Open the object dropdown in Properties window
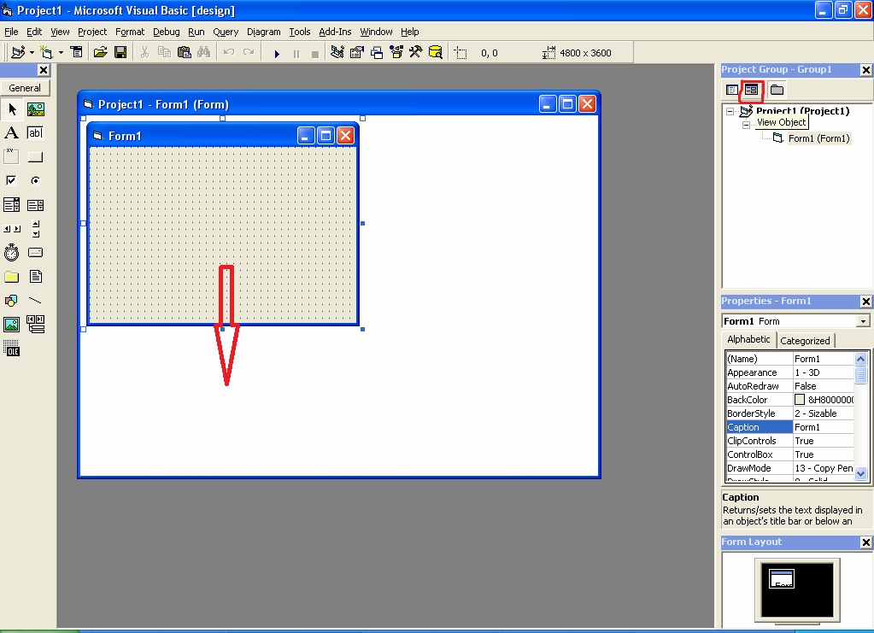874x633 pixels. [x=863, y=321]
